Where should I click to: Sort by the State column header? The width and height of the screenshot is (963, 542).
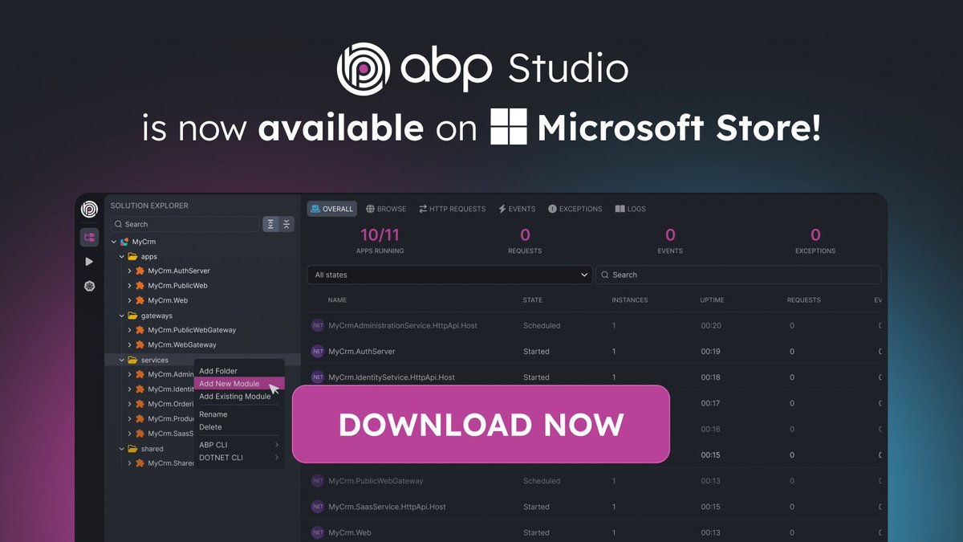tap(533, 300)
